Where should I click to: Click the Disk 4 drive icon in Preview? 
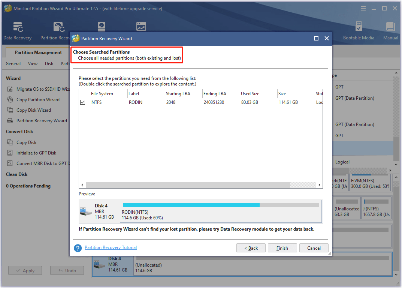point(86,211)
